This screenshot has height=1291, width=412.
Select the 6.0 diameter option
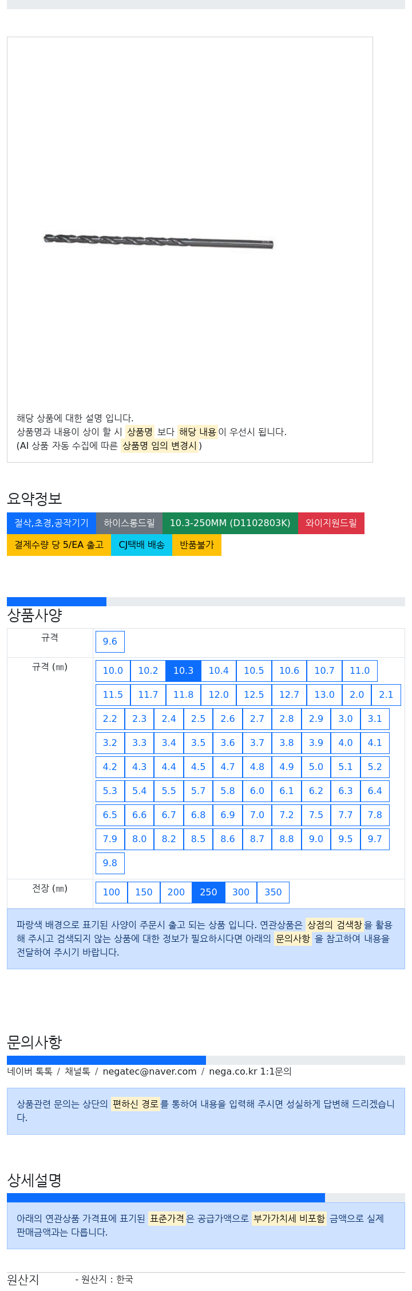click(x=257, y=791)
